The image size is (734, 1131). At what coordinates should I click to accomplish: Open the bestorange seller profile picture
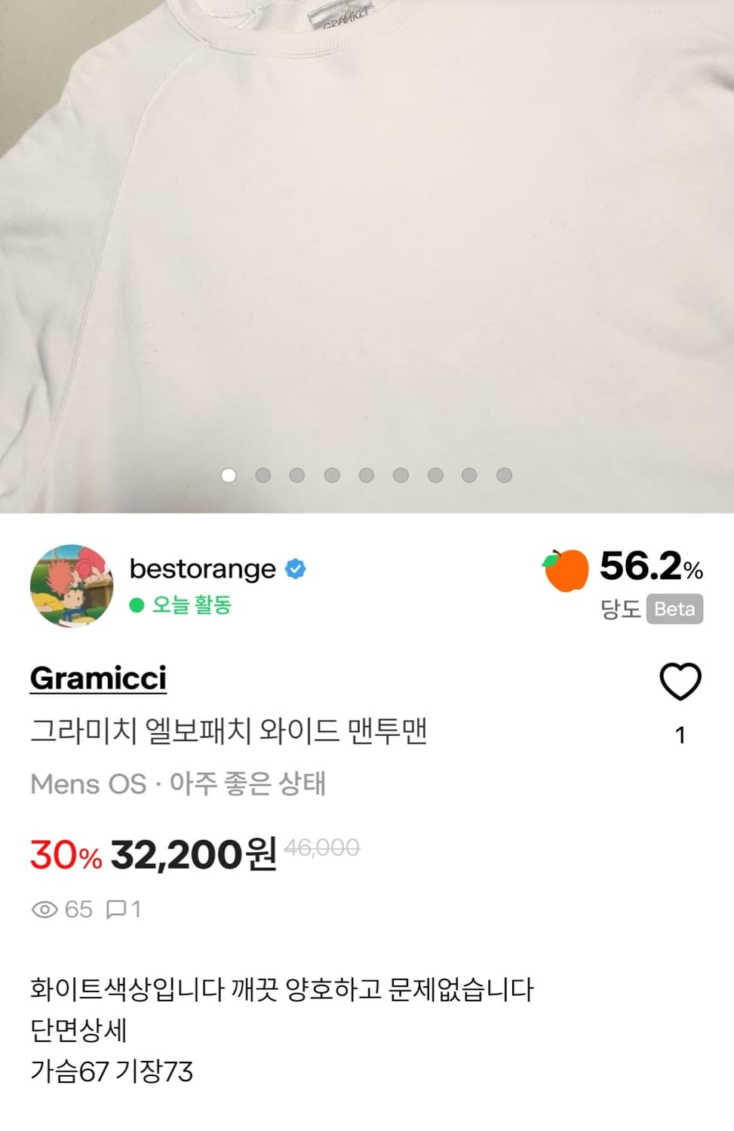[x=72, y=586]
